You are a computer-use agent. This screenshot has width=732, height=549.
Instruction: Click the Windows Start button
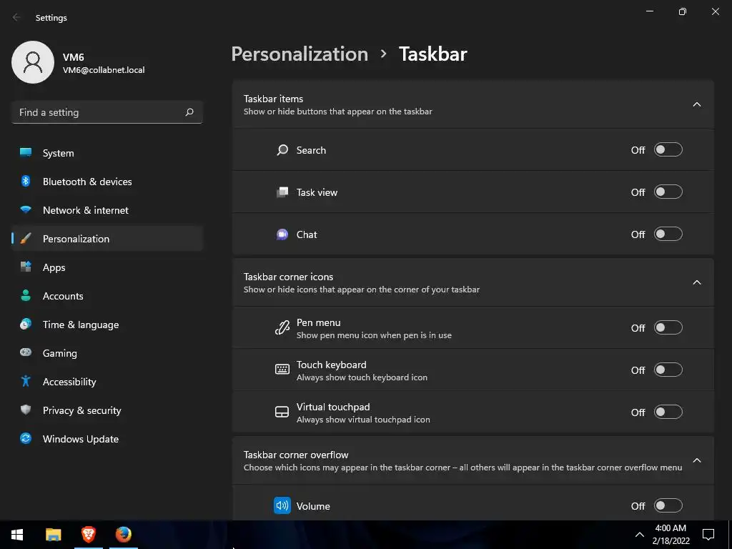point(17,535)
